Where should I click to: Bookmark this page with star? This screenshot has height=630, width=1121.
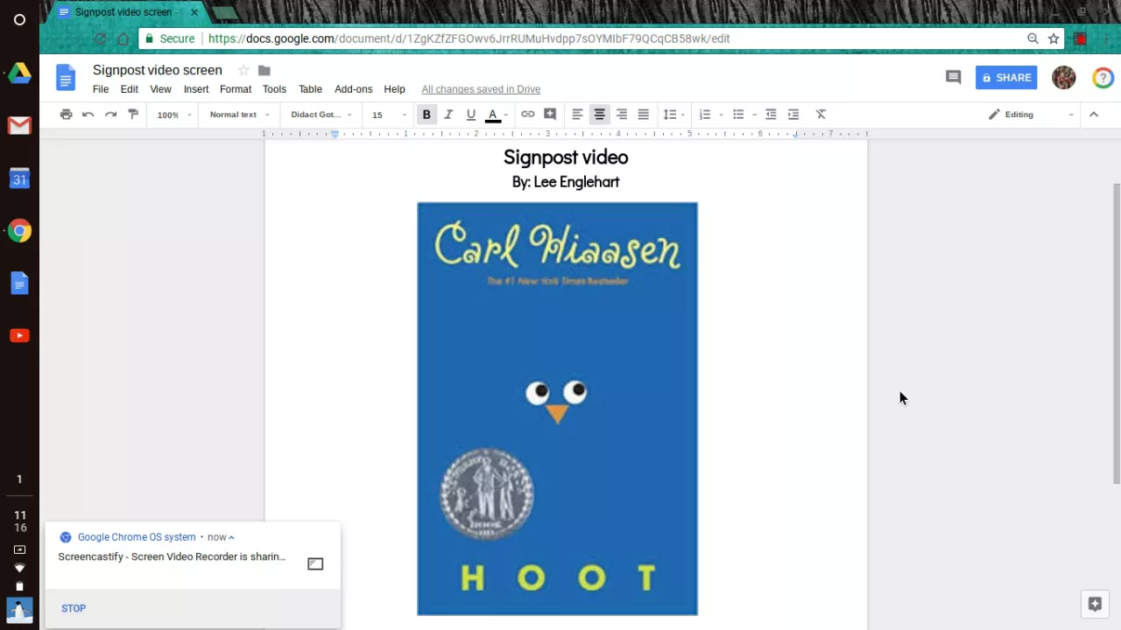pos(1054,38)
